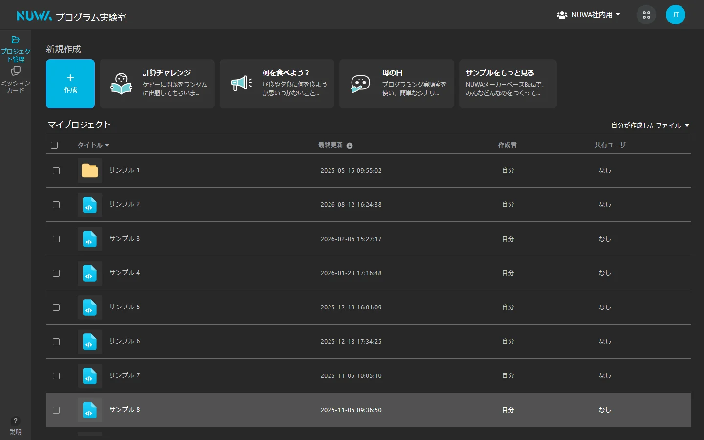Click the megaphone icon of 何を食べよう？
704x440 pixels.
242,84
